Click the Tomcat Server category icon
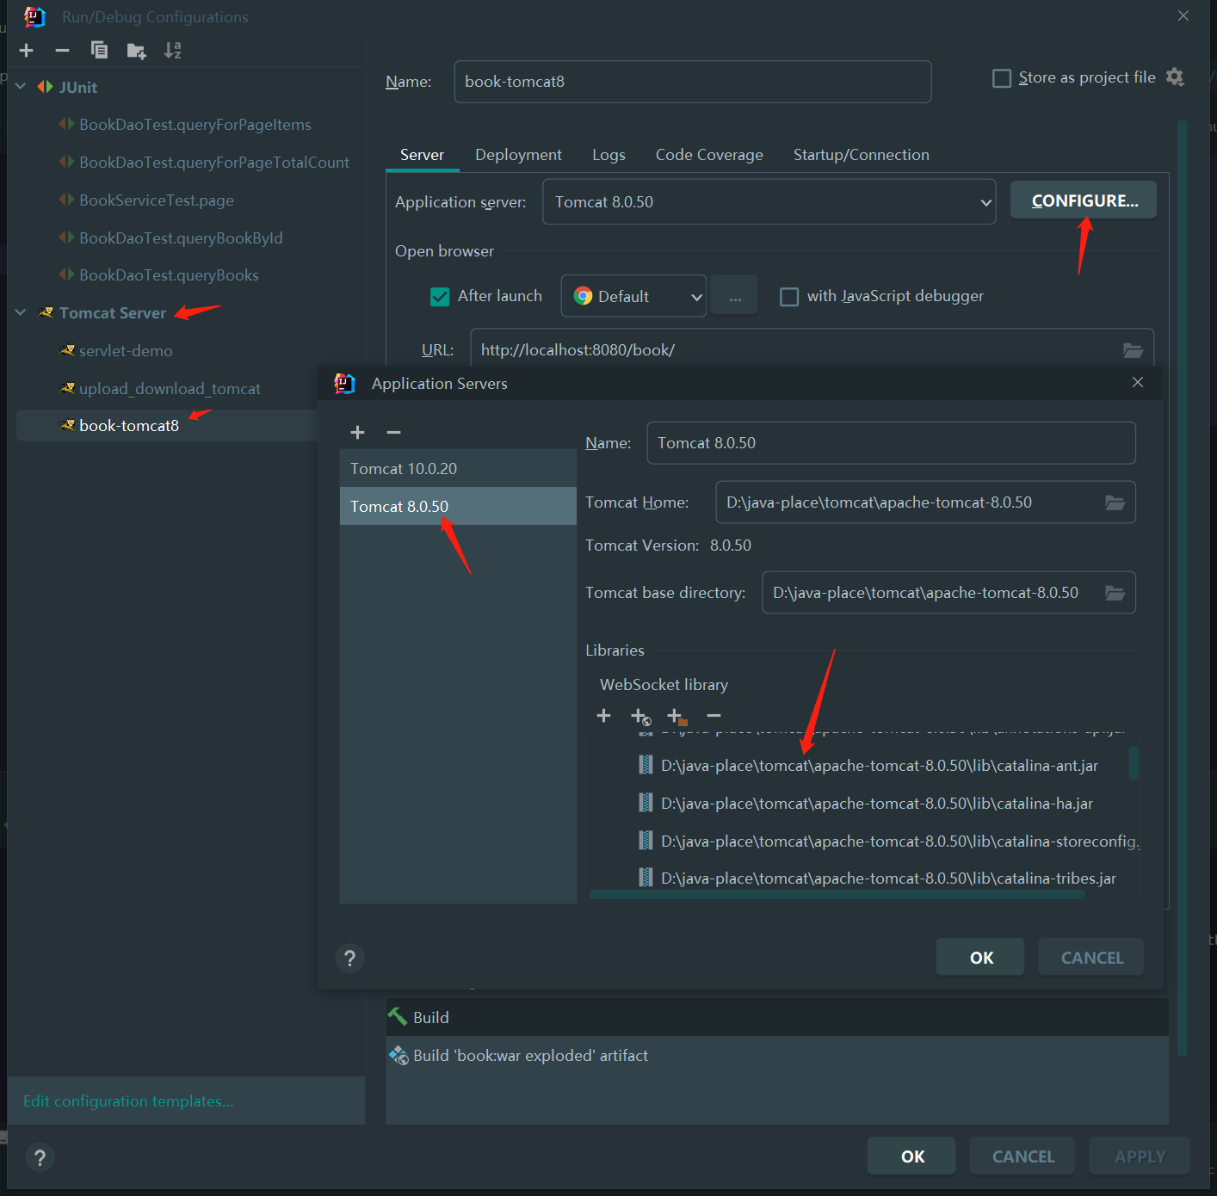The width and height of the screenshot is (1217, 1196). [46, 312]
